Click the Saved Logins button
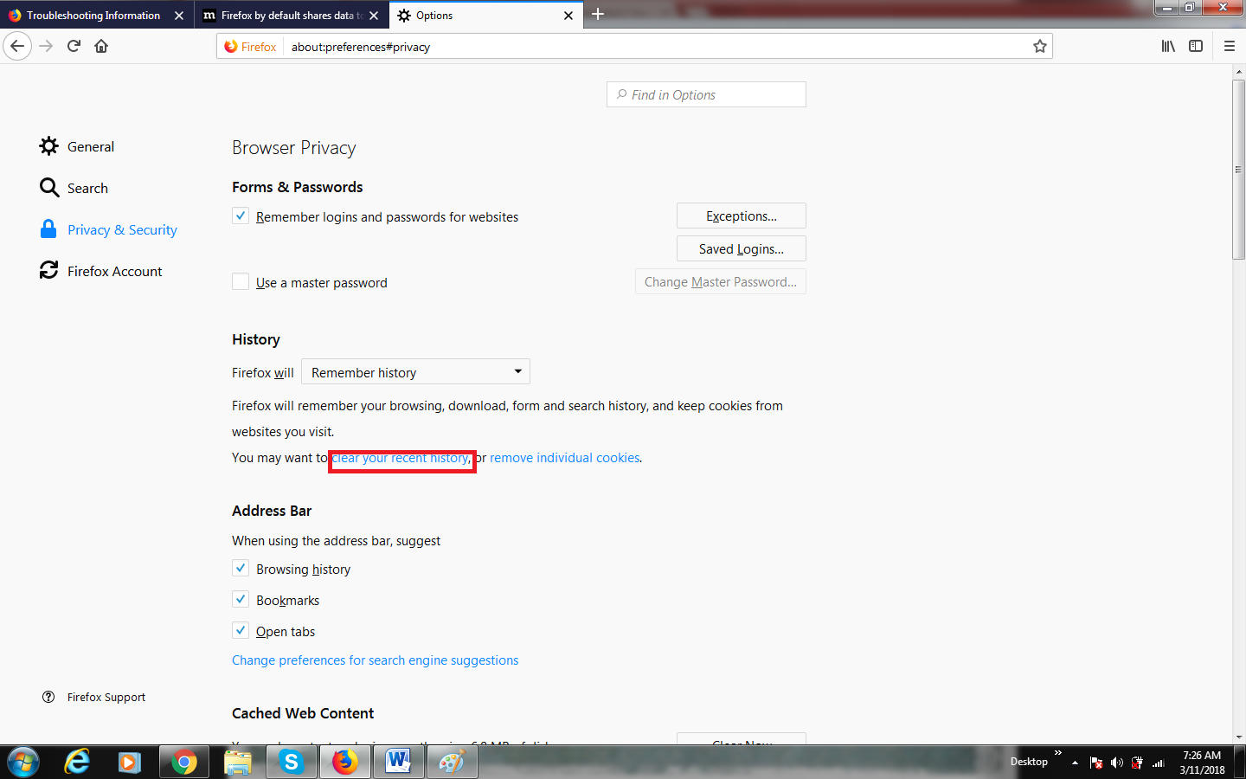The image size is (1246, 779). pos(741,248)
